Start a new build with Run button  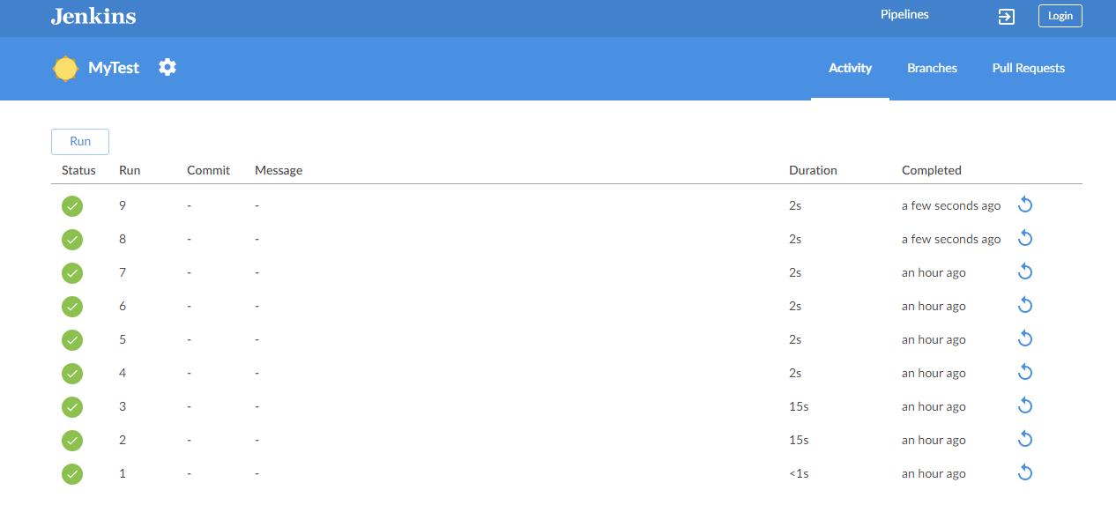tap(80, 142)
